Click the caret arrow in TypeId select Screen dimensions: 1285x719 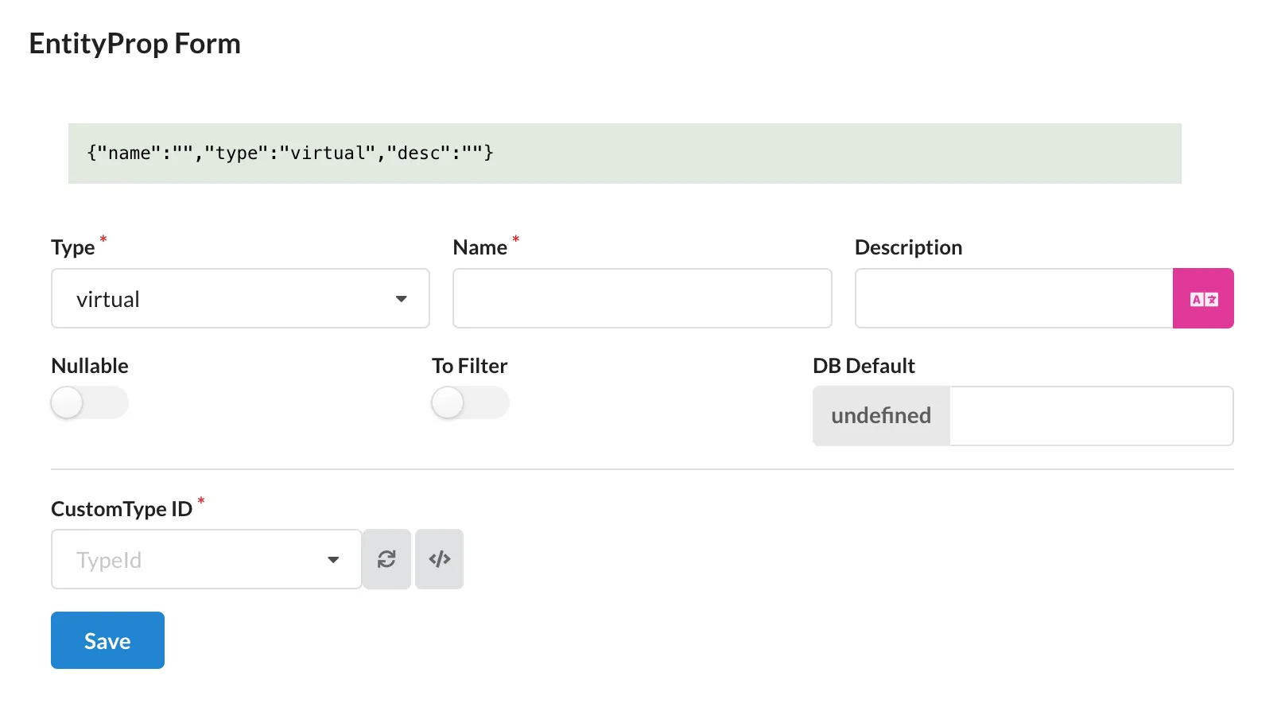click(x=333, y=560)
